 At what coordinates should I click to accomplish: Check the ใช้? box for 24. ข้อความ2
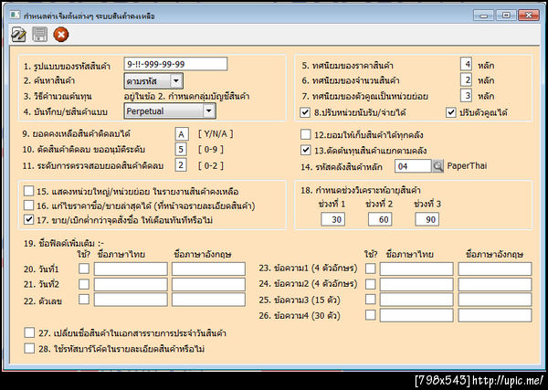click(x=371, y=284)
